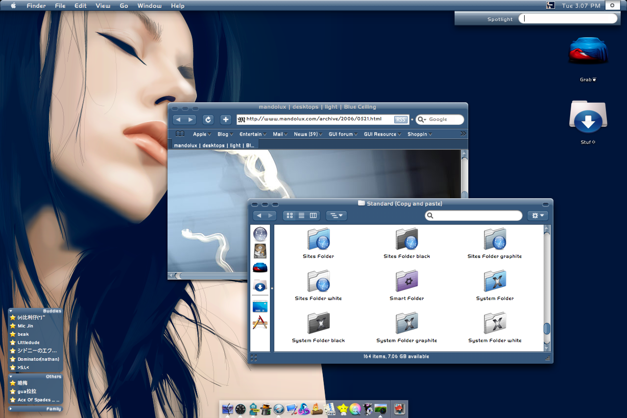Open the Shoppin bookmarks dropdown

point(419,134)
